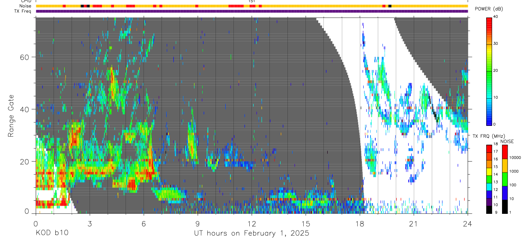Click the black segment of the NOISE scale
The height and width of the screenshot is (242, 526).
504,207
